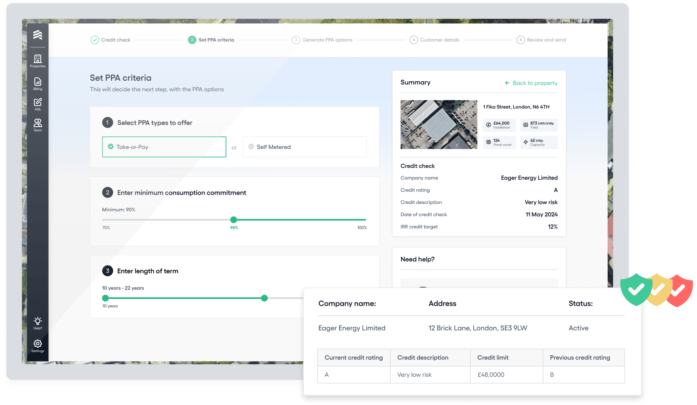Open Settings gear in sidebar
Screen dimensions: 697x405
coord(38,345)
